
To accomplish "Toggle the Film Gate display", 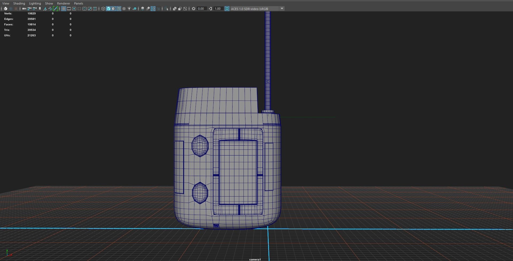I will (x=69, y=9).
